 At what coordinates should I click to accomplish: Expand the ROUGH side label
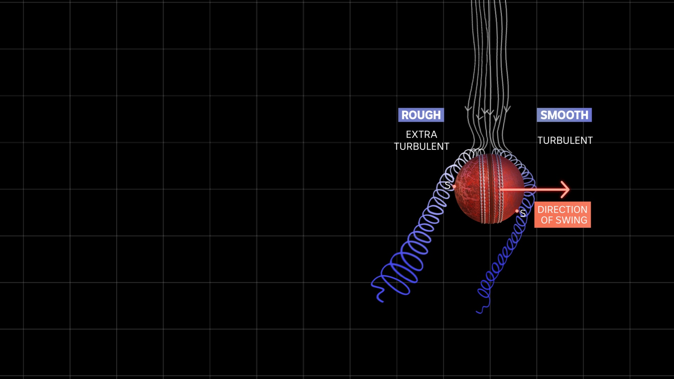[x=421, y=115]
